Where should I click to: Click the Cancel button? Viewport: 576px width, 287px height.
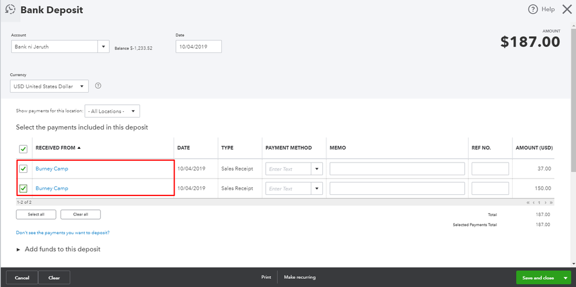point(22,278)
